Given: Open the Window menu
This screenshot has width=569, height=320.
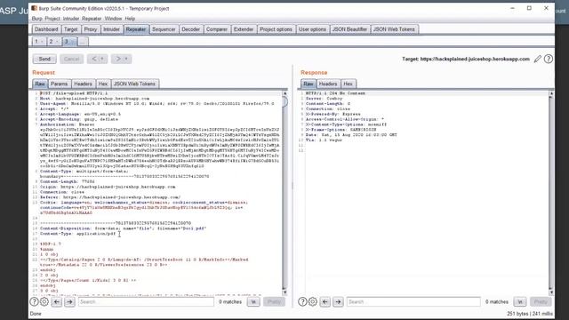Looking at the screenshot, I should click(113, 19).
